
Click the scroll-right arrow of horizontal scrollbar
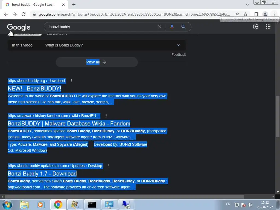(x=273, y=197)
